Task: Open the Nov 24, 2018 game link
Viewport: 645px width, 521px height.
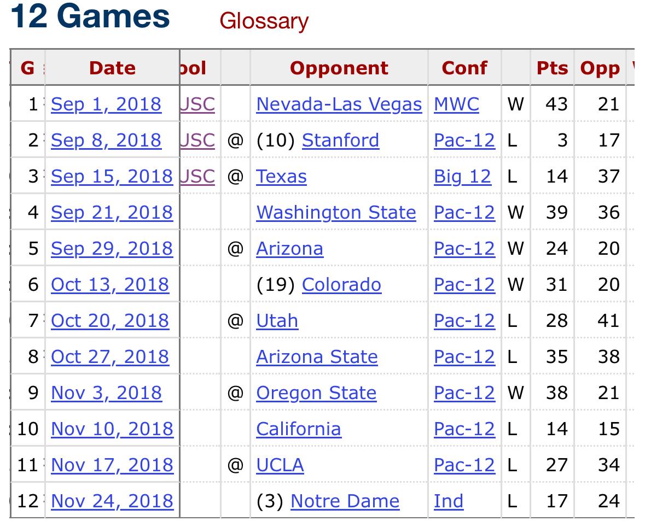Action: (x=112, y=501)
